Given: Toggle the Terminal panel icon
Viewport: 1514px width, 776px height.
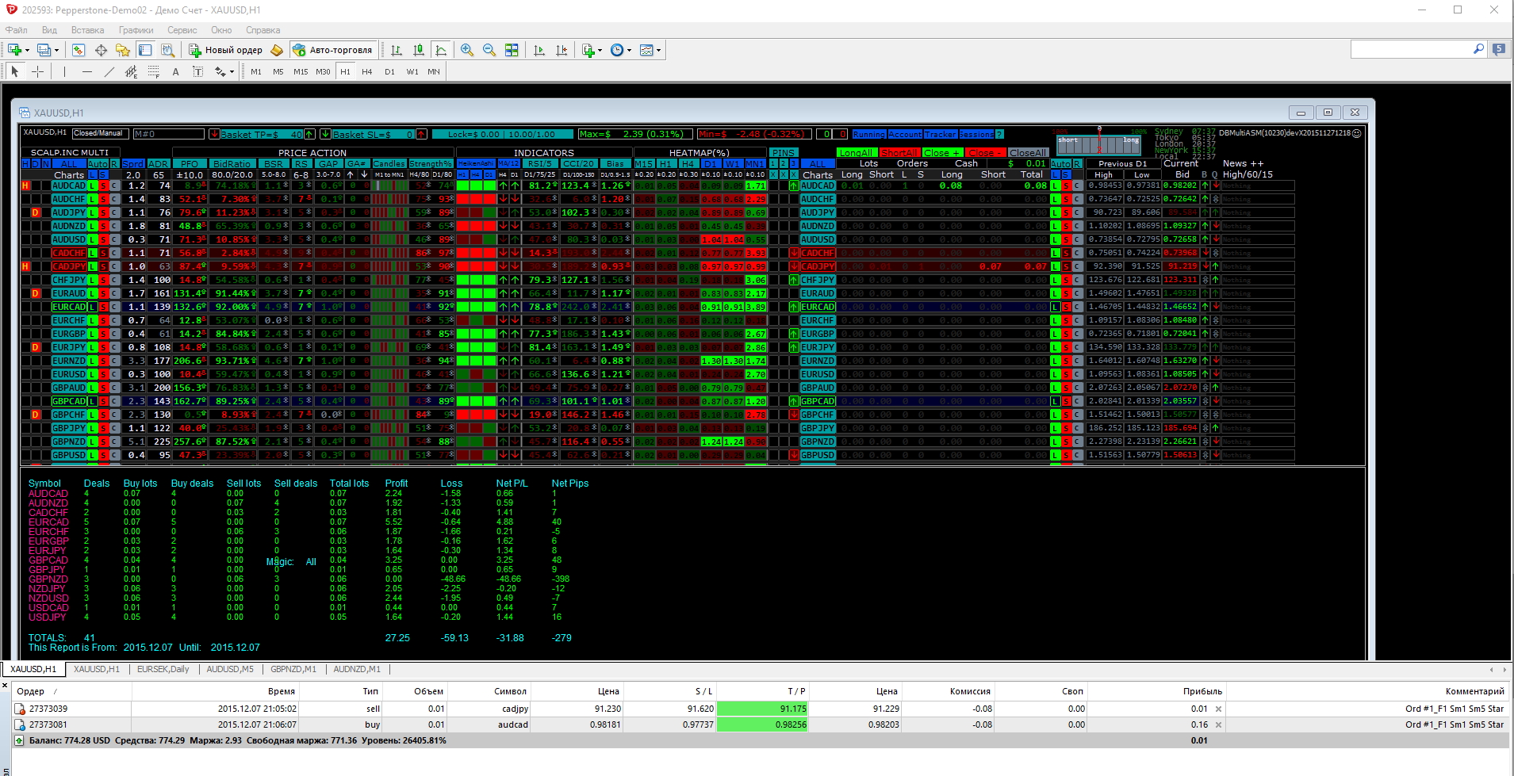Looking at the screenshot, I should click(x=145, y=50).
